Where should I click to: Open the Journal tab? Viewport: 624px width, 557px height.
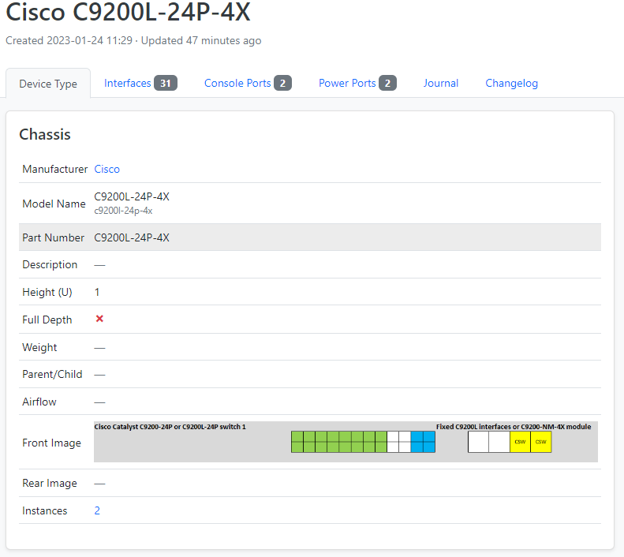pyautogui.click(x=440, y=83)
